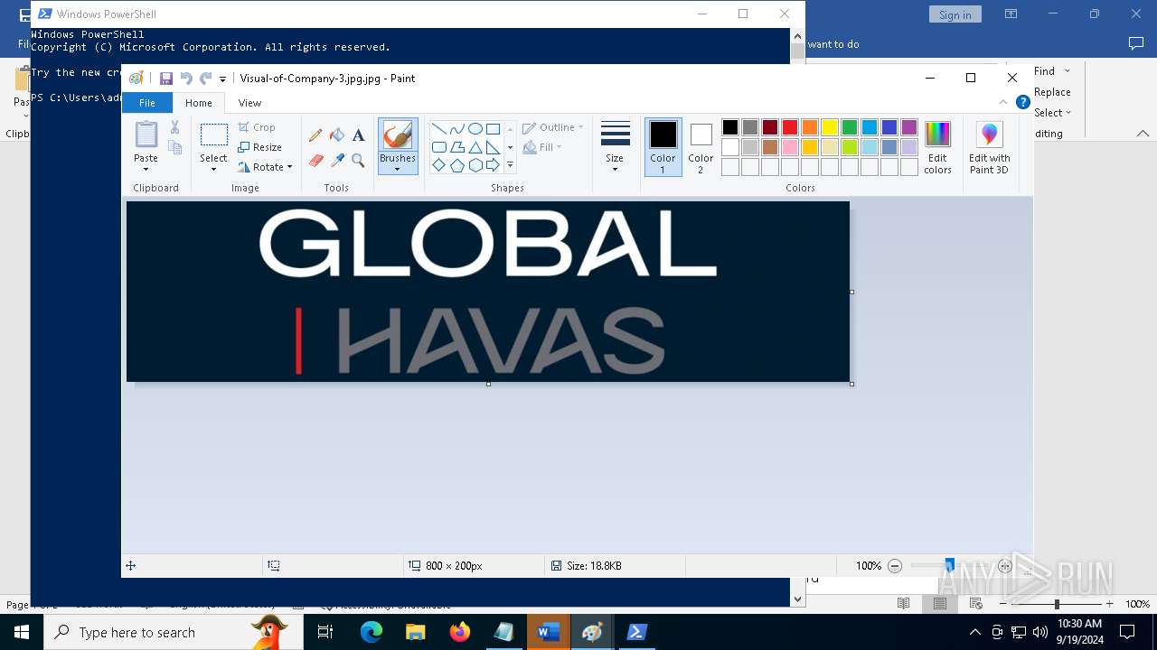The image size is (1157, 650).
Task: Click Resize button
Action: pos(260,147)
